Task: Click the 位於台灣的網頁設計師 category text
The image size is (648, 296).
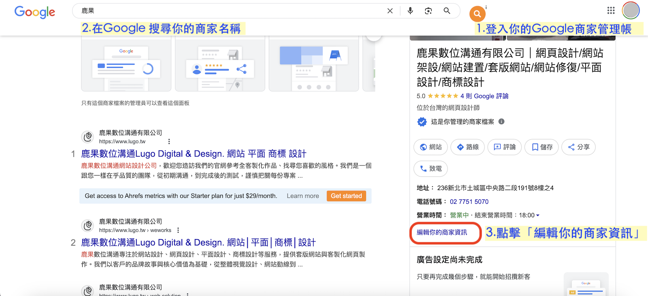Action: (x=448, y=108)
